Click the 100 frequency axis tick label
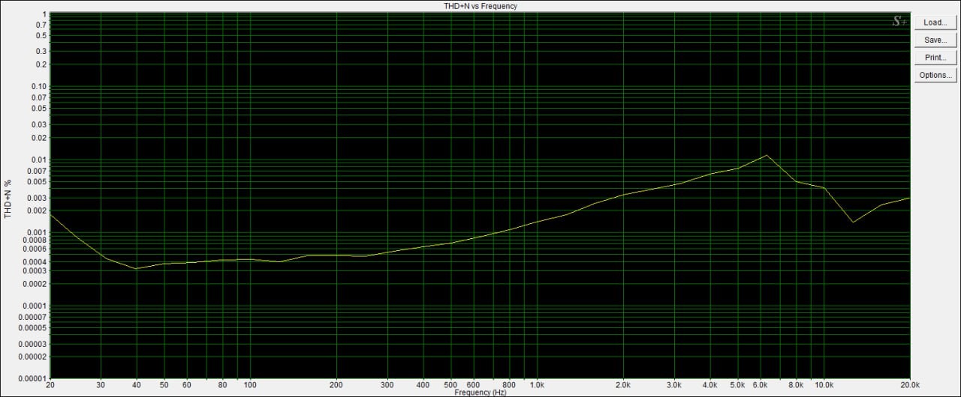961x397 pixels. 250,384
